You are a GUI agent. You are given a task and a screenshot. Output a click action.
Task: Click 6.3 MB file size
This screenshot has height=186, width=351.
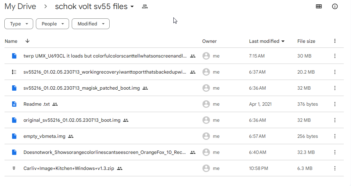pos(305,168)
